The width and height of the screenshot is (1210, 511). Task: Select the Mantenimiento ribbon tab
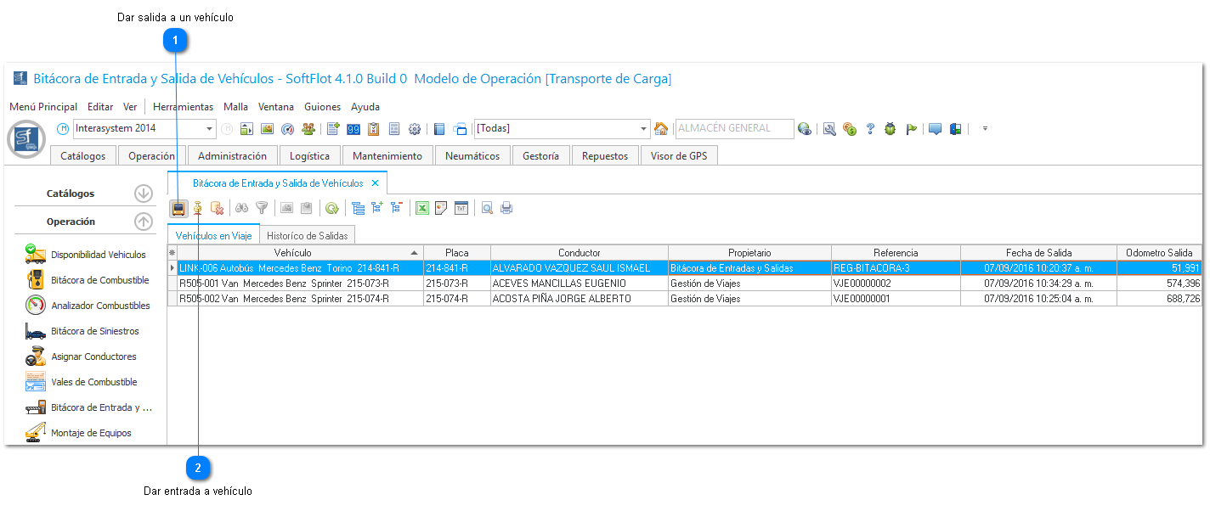pyautogui.click(x=387, y=156)
